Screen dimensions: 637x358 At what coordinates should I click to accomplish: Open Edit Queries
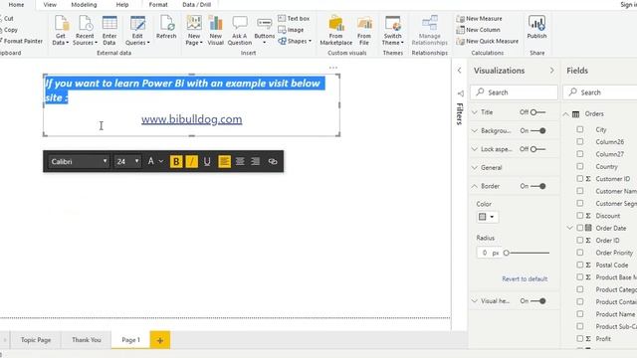click(137, 31)
